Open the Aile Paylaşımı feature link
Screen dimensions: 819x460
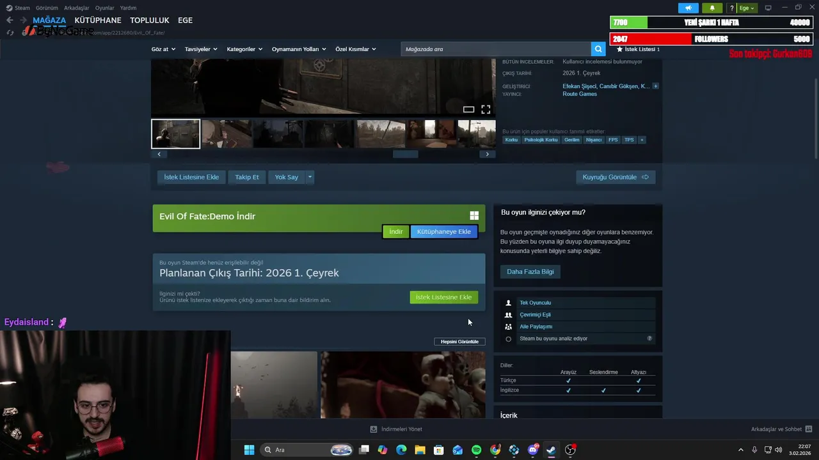coord(536,326)
